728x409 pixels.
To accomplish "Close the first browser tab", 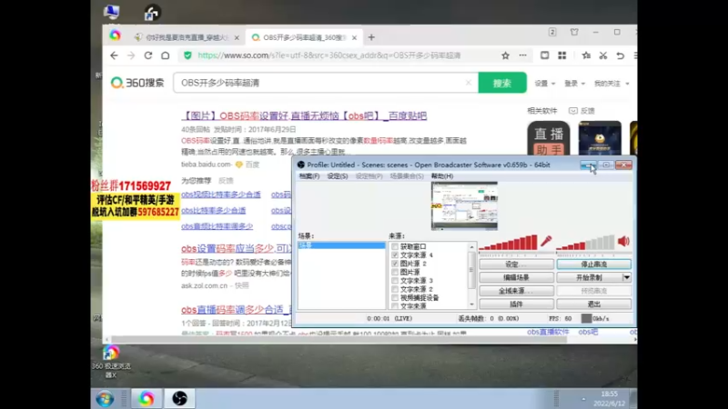I will 237,37.
